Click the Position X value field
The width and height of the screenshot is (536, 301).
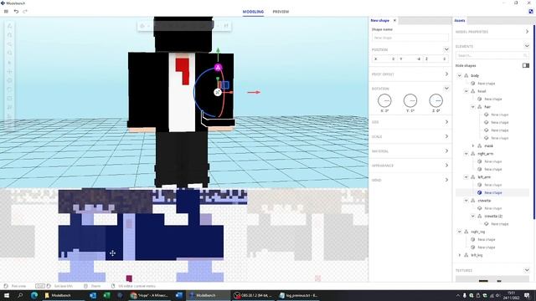click(384, 59)
